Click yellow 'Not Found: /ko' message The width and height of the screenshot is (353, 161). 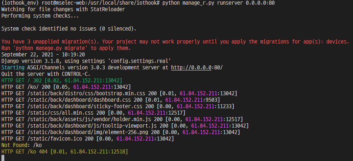(x=21, y=145)
